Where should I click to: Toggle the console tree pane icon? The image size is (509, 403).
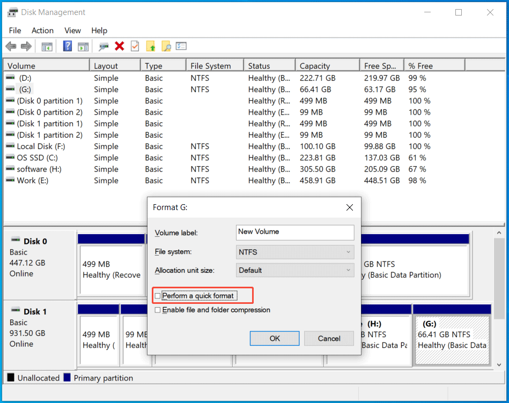click(x=47, y=46)
